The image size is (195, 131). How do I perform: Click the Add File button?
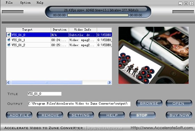(19, 115)
